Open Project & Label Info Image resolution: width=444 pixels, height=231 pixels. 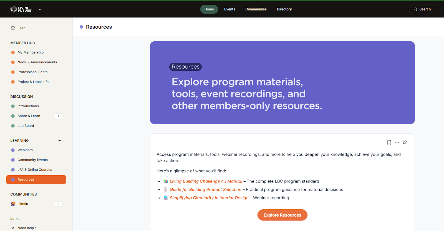click(x=36, y=82)
